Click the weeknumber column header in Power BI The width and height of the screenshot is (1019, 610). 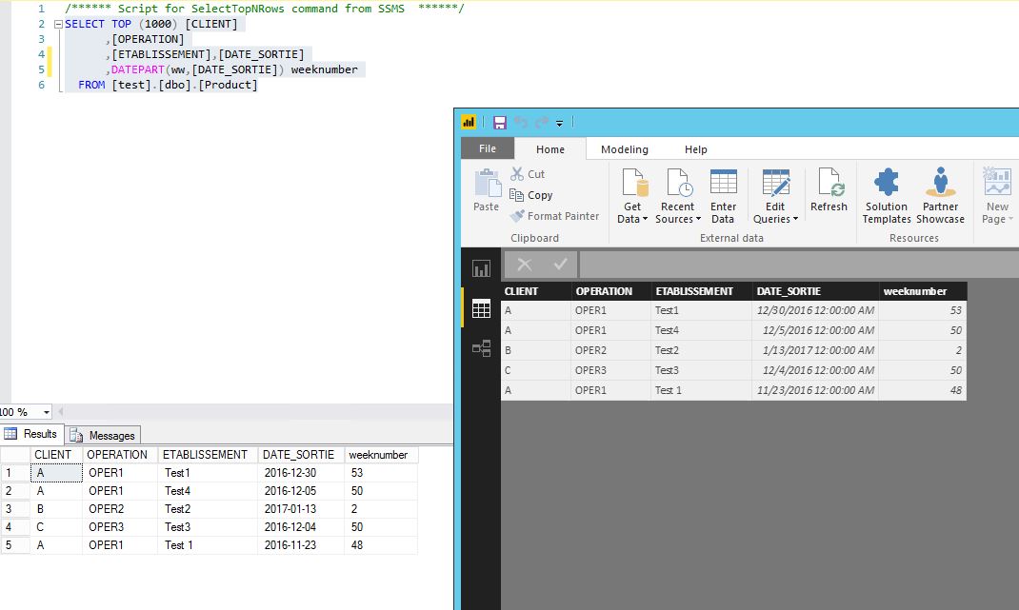click(922, 291)
